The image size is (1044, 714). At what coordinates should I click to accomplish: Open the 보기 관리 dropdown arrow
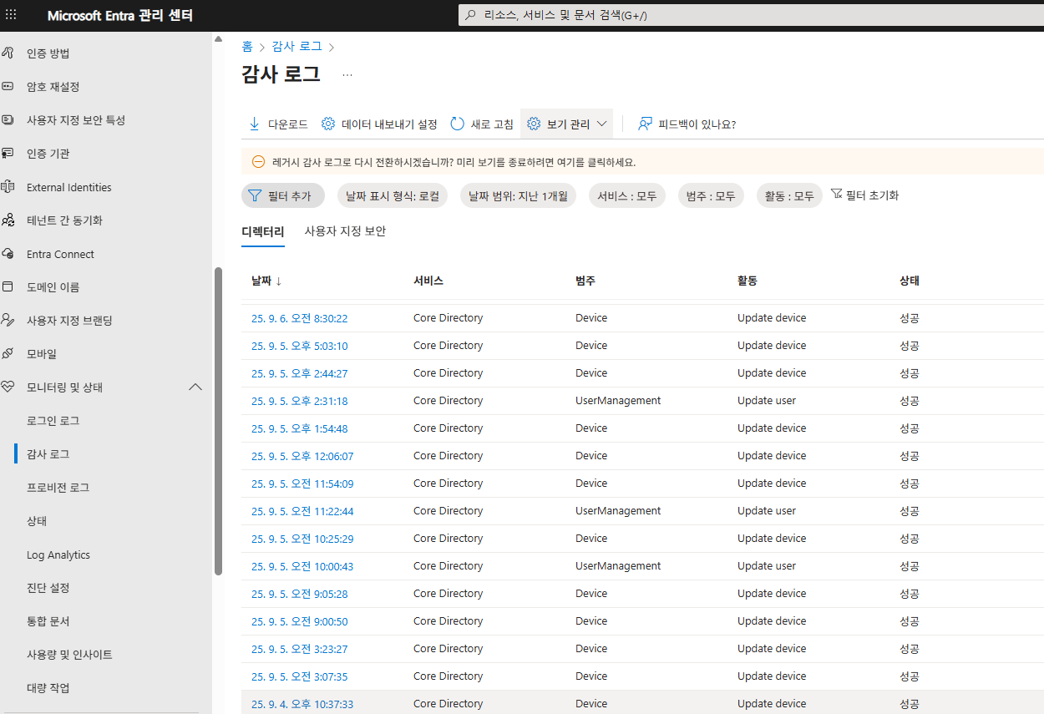601,124
